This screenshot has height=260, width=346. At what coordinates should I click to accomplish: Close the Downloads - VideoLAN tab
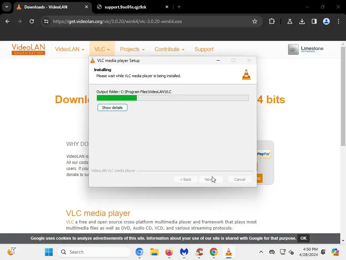pyautogui.click(x=86, y=7)
